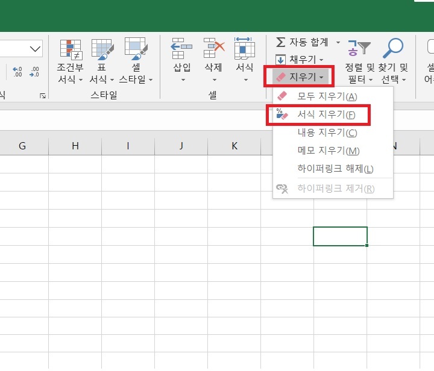Open the Sort & Filter (정렬 및 필터) icon
The height and width of the screenshot is (371, 434).
359,48
